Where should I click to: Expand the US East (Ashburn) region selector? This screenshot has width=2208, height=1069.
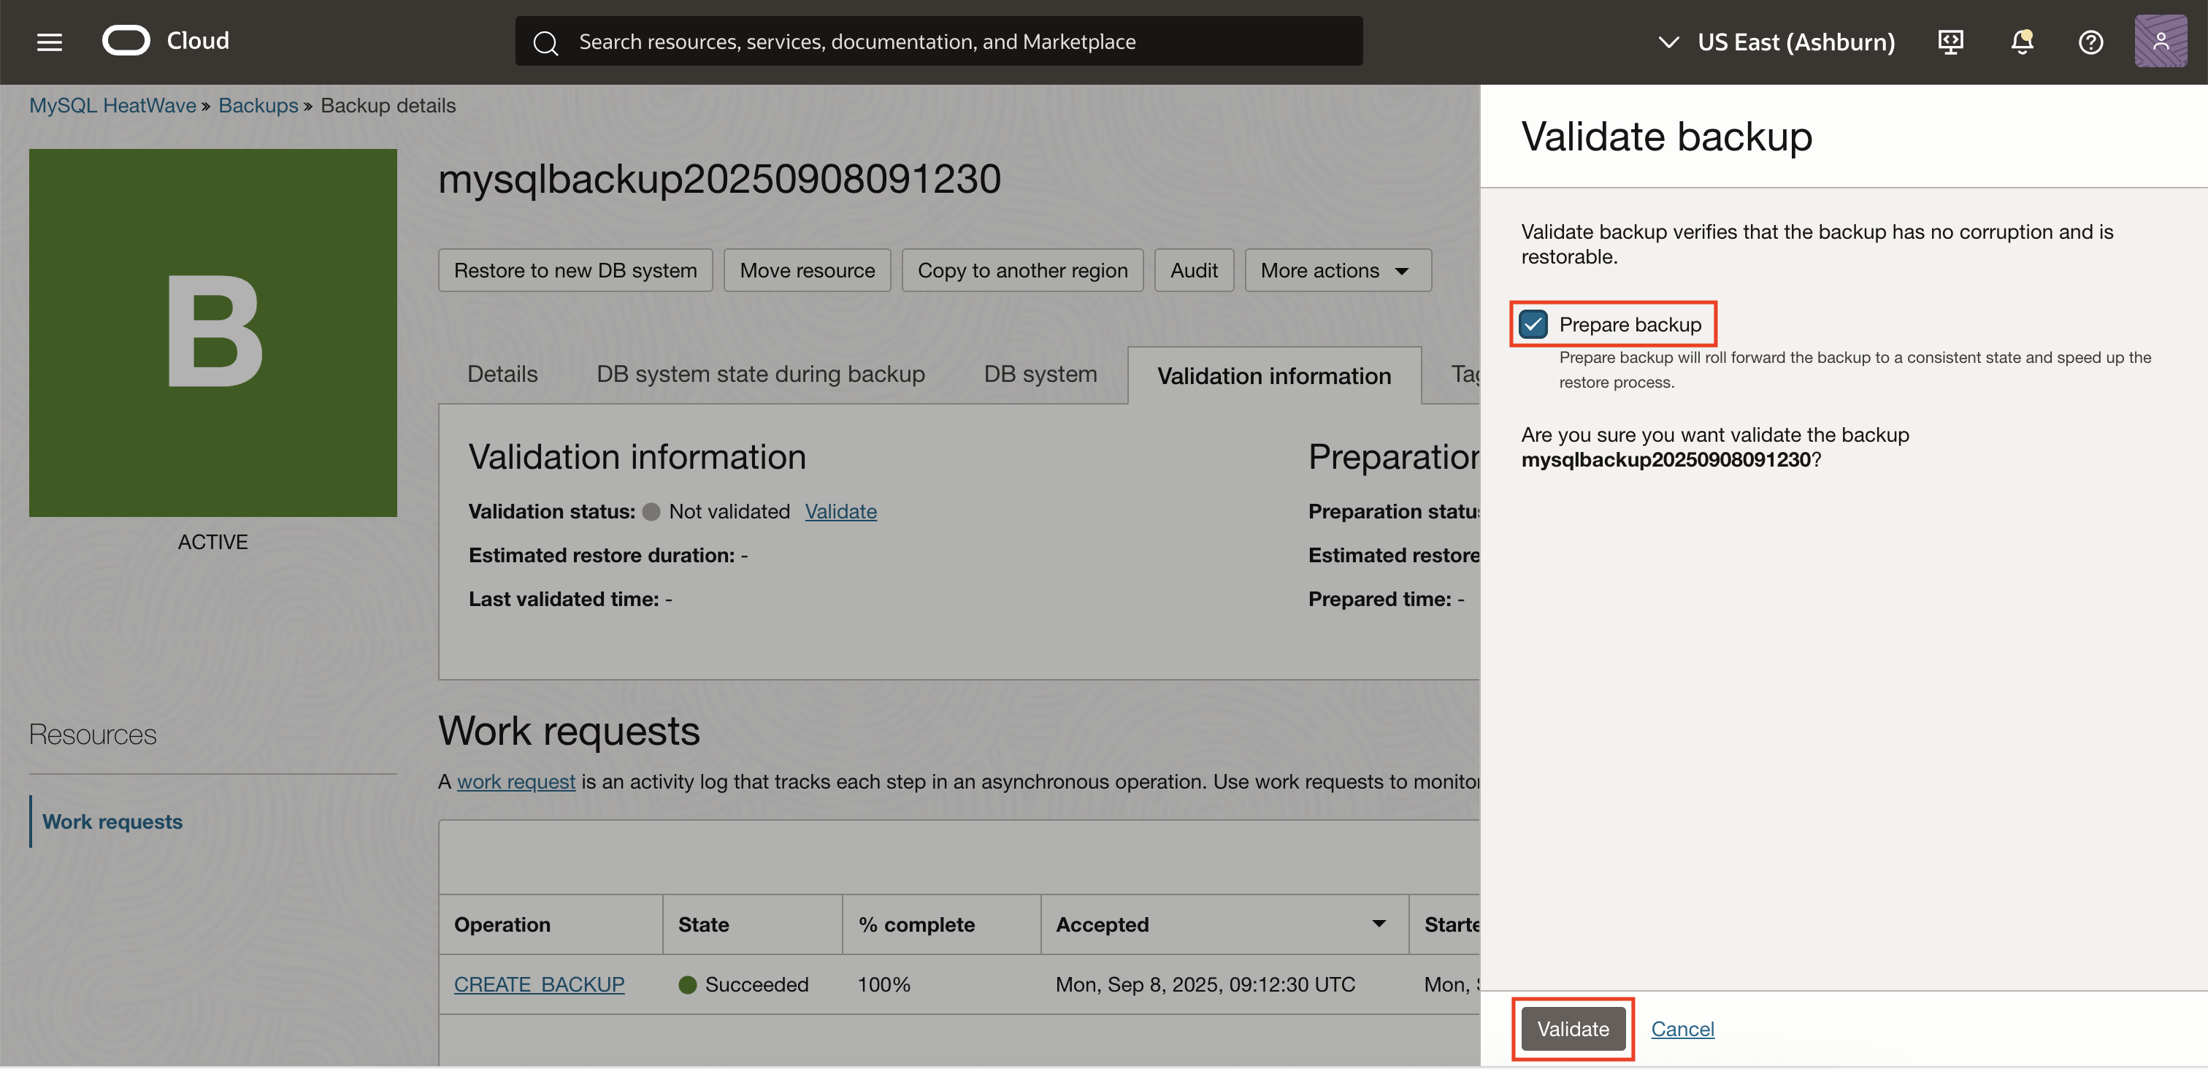[x=1666, y=41]
